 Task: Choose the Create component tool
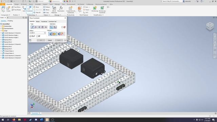(x=8, y=9)
